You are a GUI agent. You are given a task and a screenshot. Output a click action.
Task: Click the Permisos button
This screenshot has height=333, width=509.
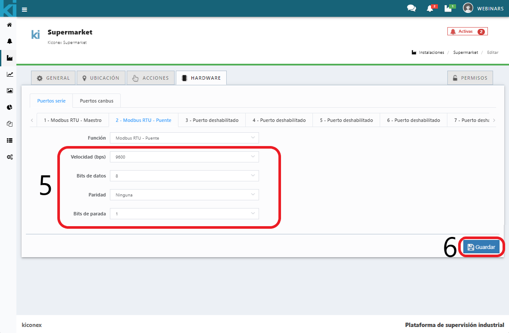point(470,78)
